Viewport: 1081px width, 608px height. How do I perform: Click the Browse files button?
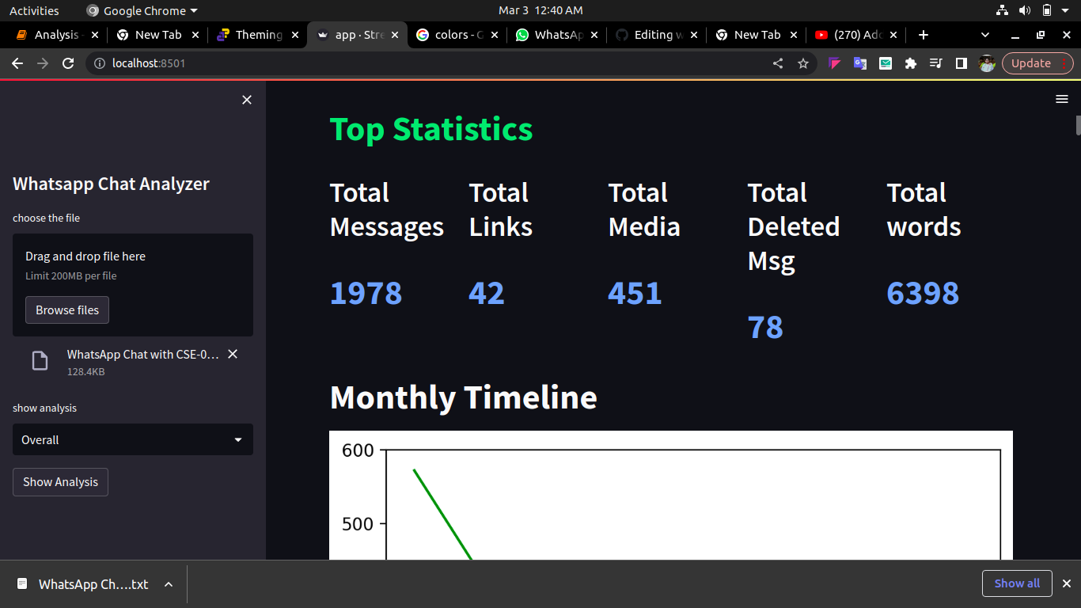[x=66, y=310]
